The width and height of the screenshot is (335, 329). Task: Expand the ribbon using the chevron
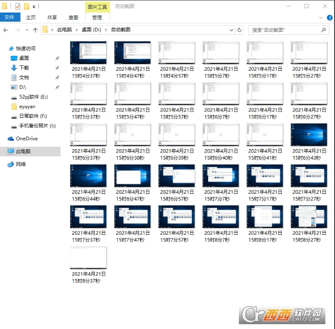point(322,17)
